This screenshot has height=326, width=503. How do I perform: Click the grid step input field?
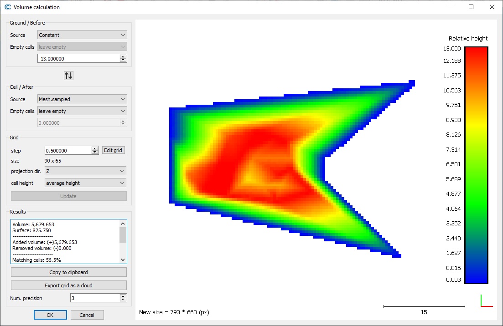(x=67, y=151)
